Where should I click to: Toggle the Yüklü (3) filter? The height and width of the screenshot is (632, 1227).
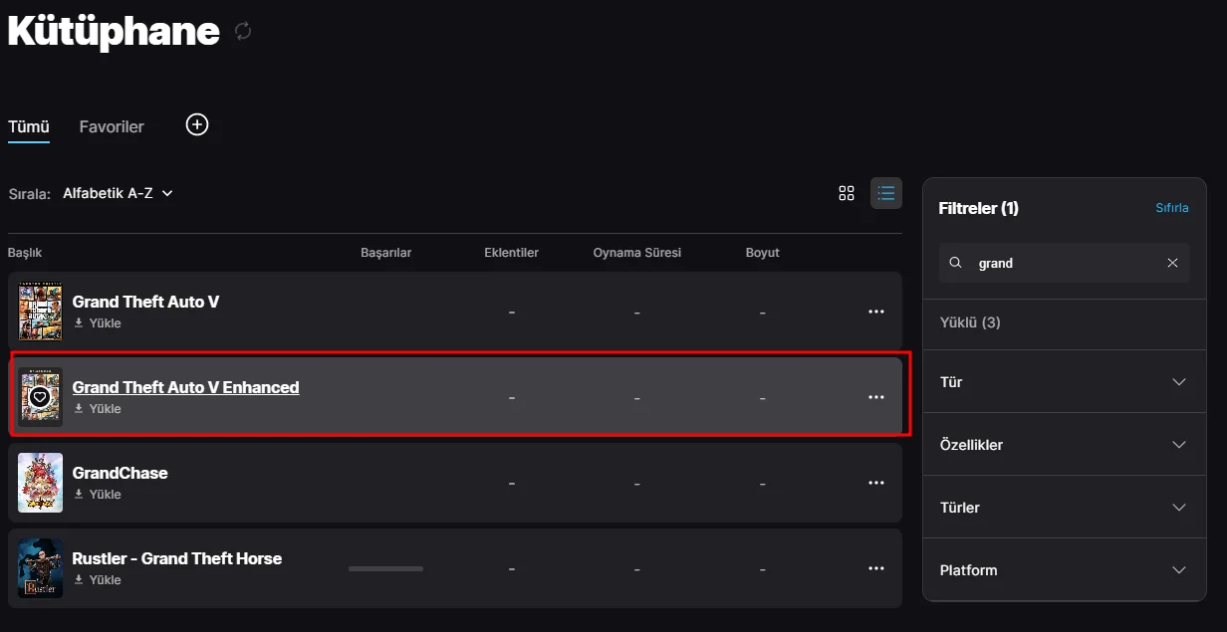(970, 322)
